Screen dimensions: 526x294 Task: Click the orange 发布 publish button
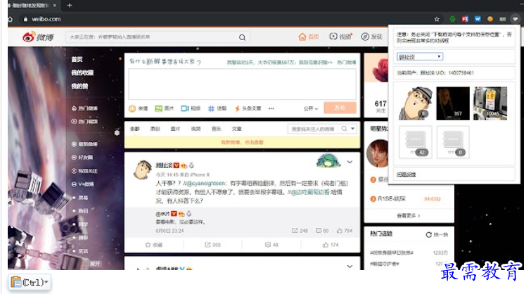coord(340,108)
